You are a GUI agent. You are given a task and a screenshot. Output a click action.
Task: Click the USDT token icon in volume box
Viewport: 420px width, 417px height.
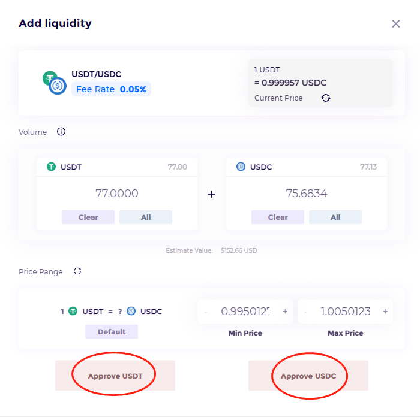click(52, 167)
